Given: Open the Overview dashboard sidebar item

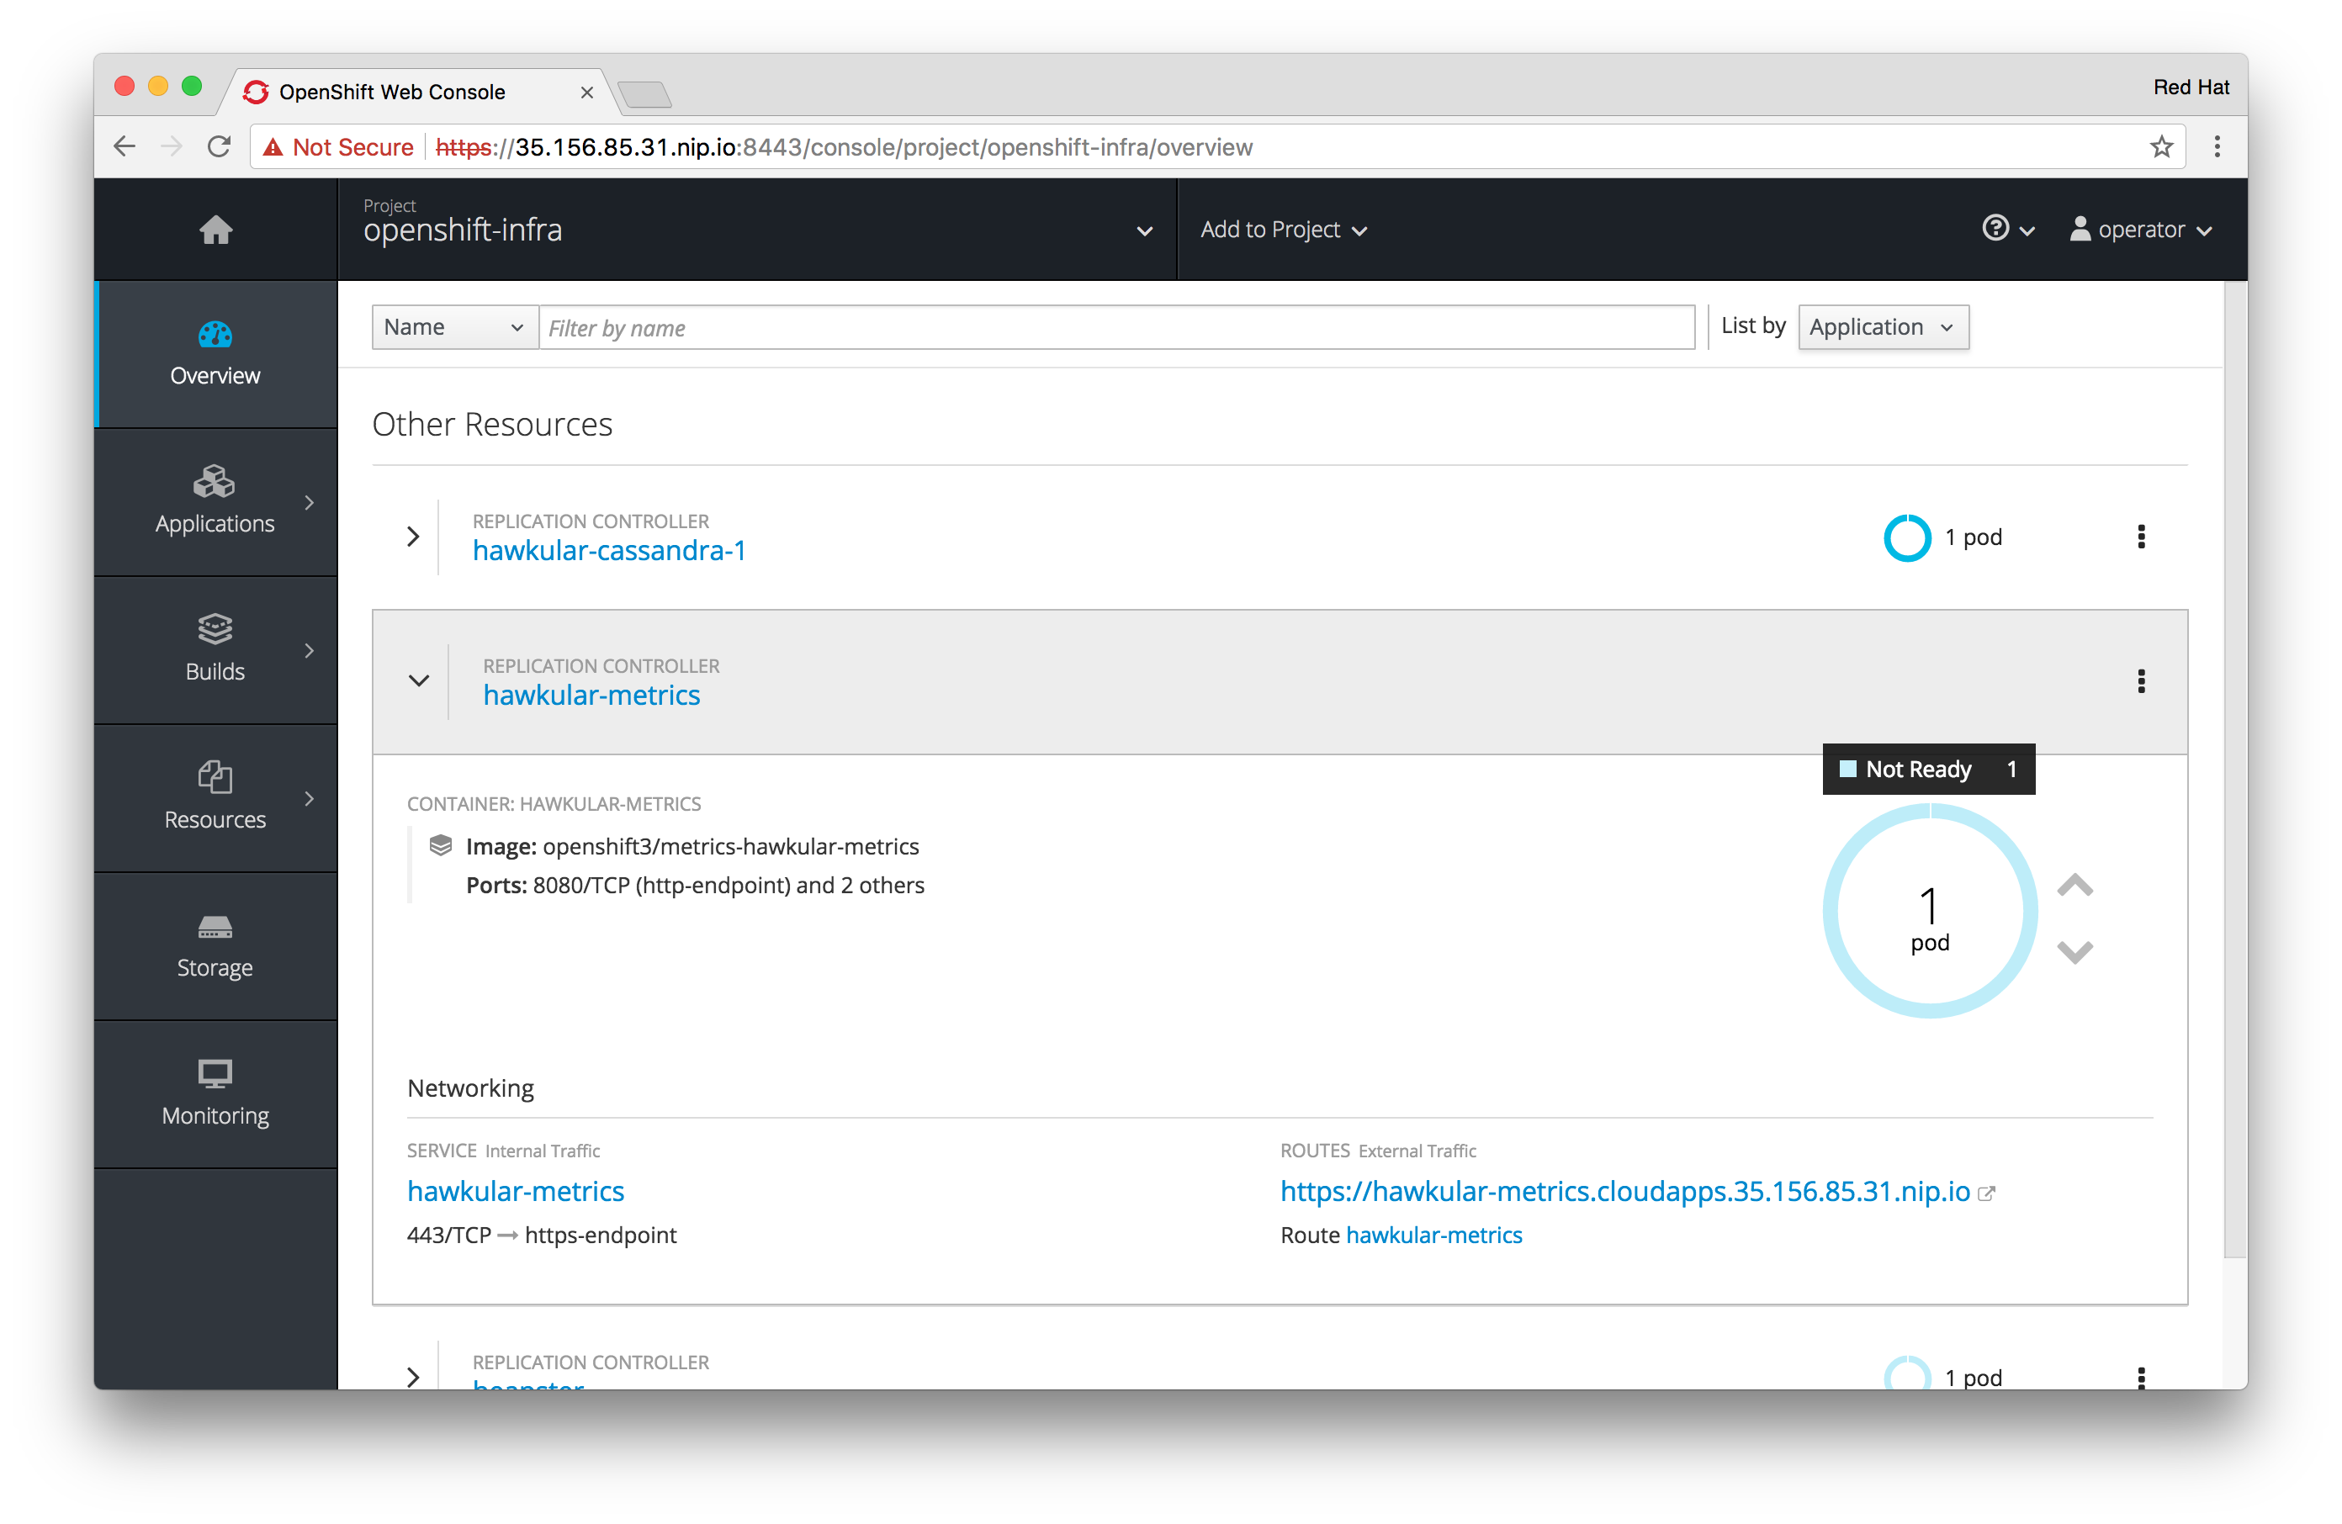Looking at the screenshot, I should pyautogui.click(x=215, y=354).
